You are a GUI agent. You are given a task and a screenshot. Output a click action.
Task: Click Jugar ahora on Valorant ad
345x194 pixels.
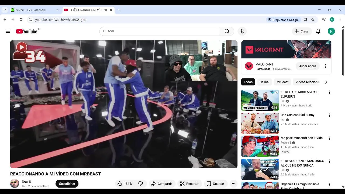click(308, 66)
